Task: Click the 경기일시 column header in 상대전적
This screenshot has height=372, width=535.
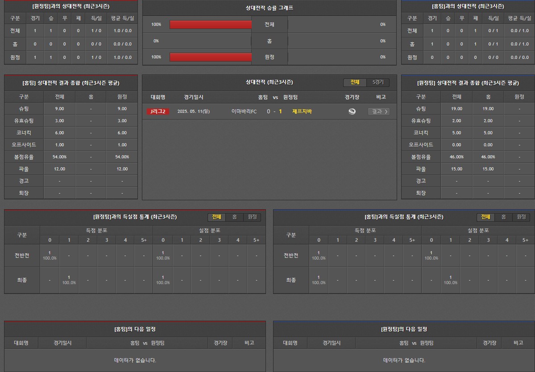Action: click(194, 97)
